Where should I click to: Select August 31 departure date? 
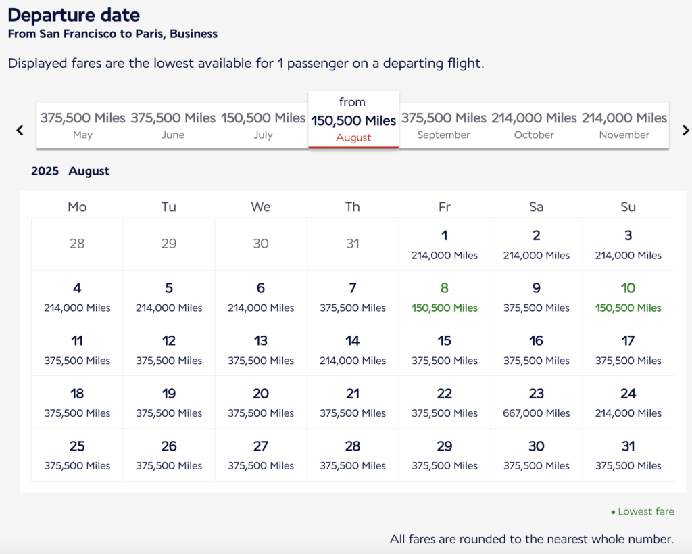(628, 455)
